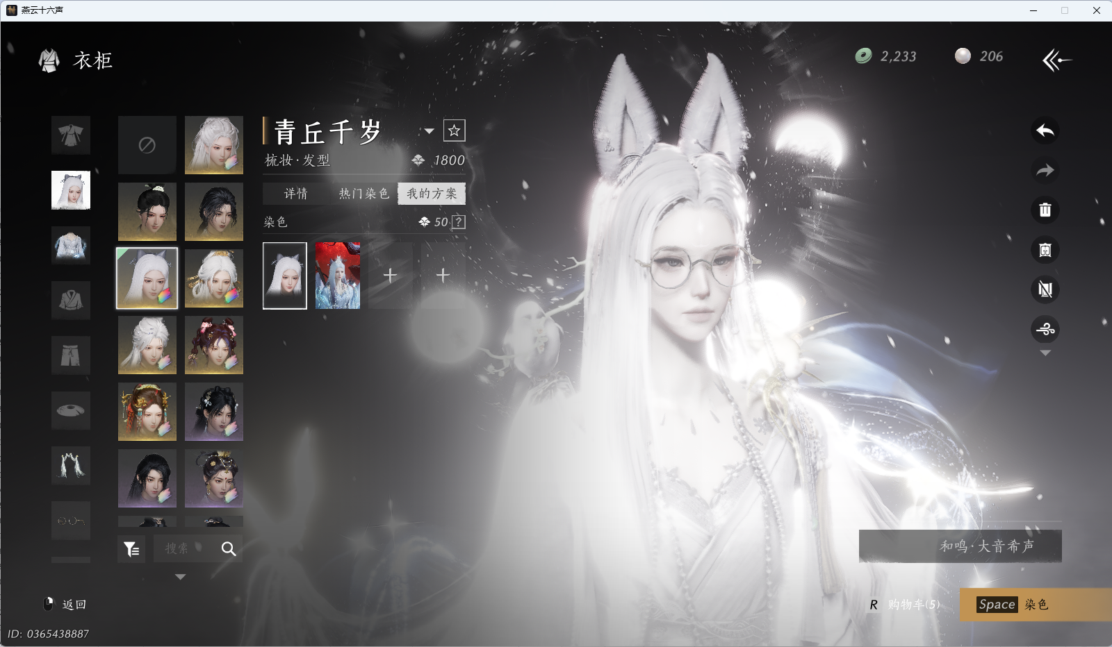Switch to the 热门染色 tab

coord(363,194)
